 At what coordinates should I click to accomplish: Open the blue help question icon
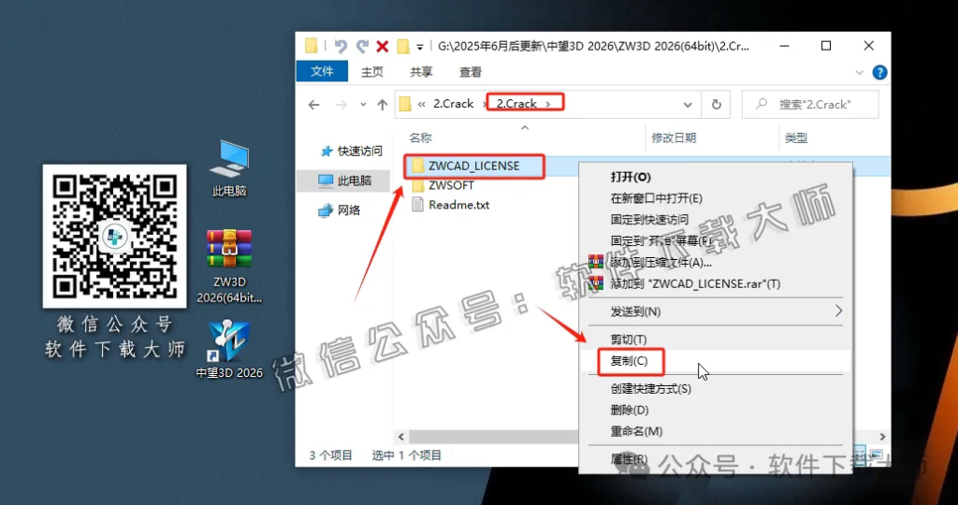click(x=879, y=72)
